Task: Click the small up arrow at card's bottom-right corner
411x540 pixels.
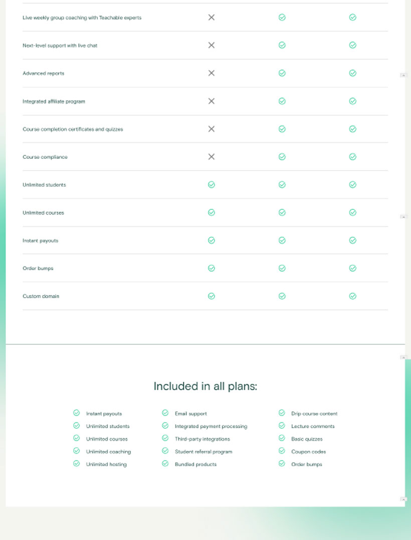Action: coord(403,499)
